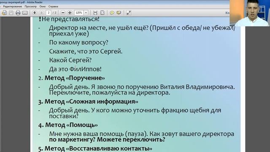Click the line Директор на месте, не ушёл ещё?
Screen dimensions: 270x152
99,28
